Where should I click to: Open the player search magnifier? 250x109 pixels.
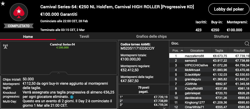tap(247, 43)
